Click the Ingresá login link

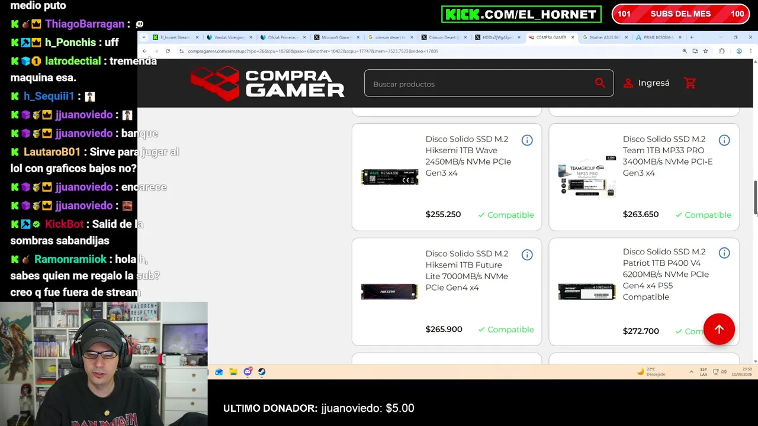(654, 83)
